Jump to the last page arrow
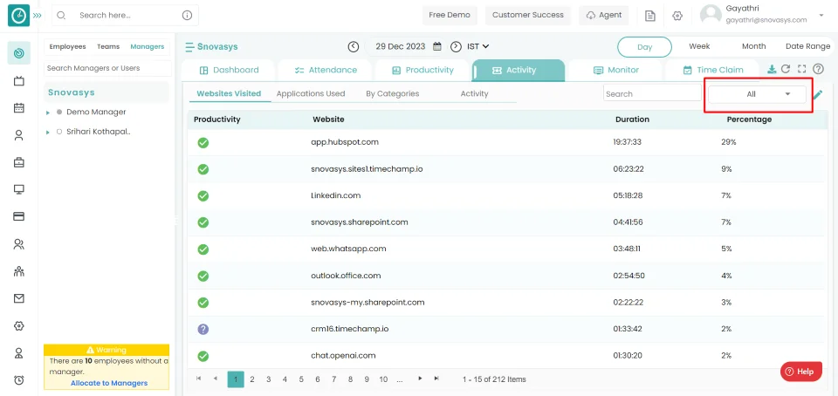This screenshot has height=396, width=838. click(x=436, y=379)
